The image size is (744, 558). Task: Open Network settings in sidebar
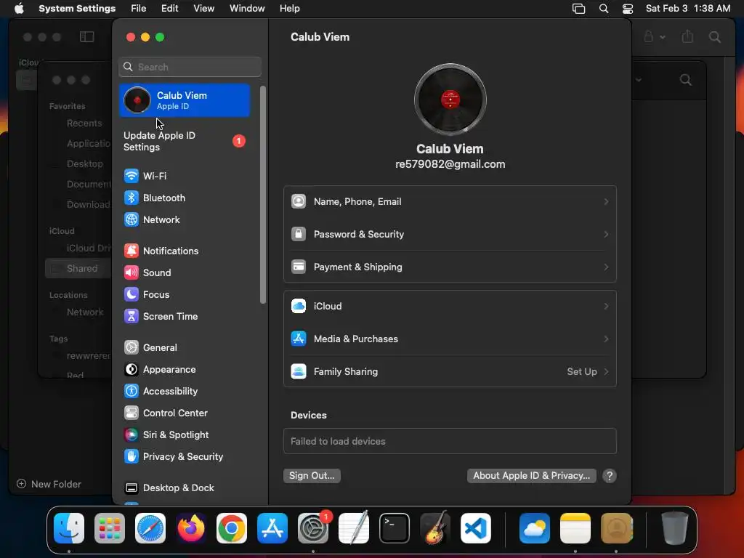[184, 219]
